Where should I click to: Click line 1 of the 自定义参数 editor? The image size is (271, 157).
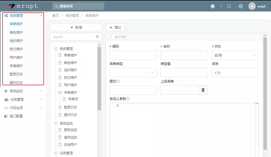(181, 105)
